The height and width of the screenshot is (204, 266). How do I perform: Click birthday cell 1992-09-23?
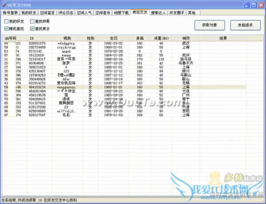pyautogui.click(x=113, y=91)
